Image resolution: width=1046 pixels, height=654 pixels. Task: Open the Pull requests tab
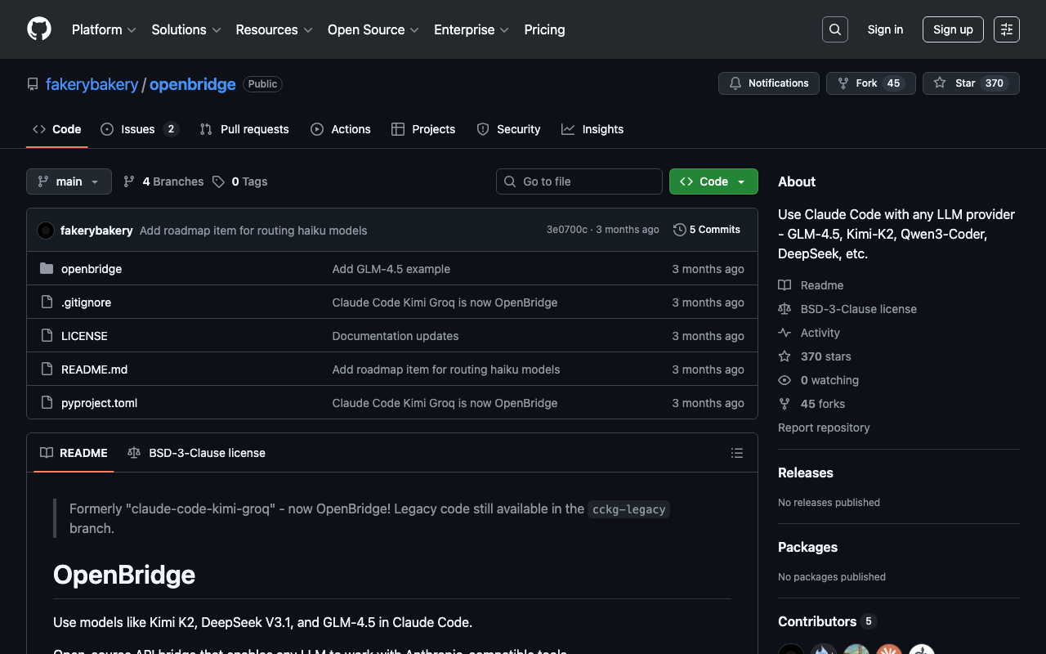tap(244, 129)
